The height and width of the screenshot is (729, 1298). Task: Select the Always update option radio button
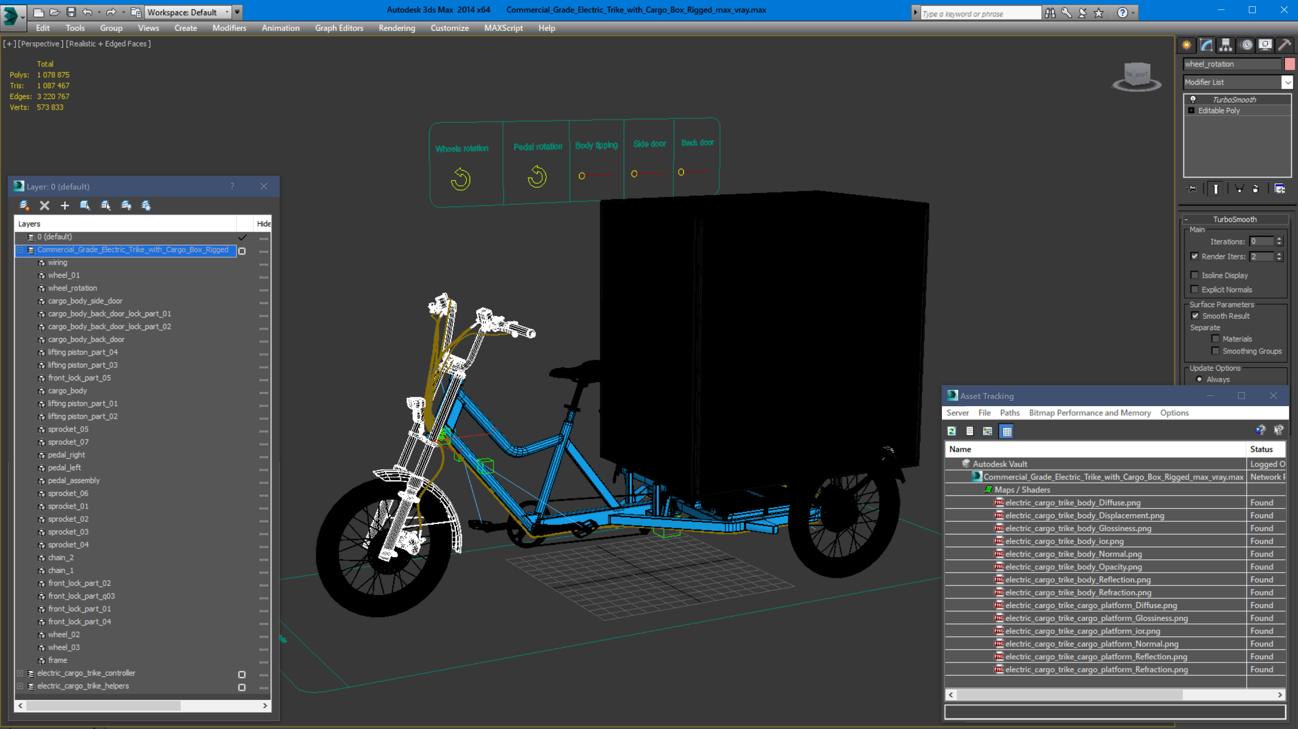point(1199,379)
